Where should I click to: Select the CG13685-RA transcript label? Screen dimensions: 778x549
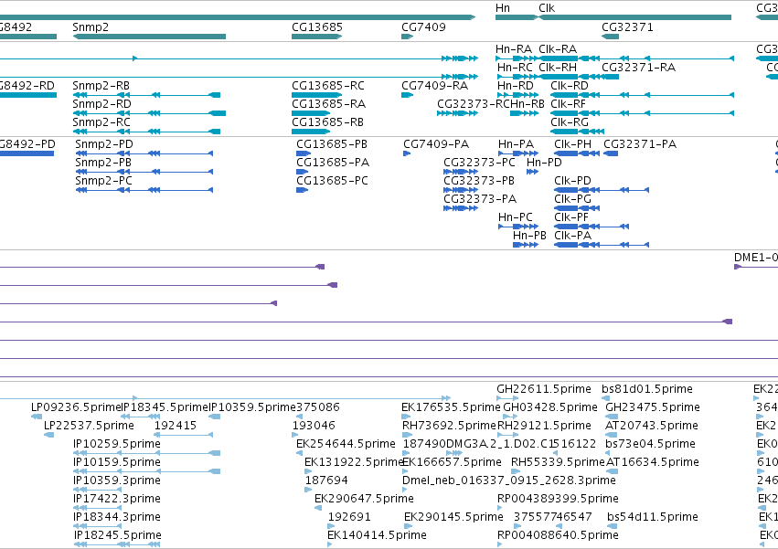pyautogui.click(x=328, y=104)
